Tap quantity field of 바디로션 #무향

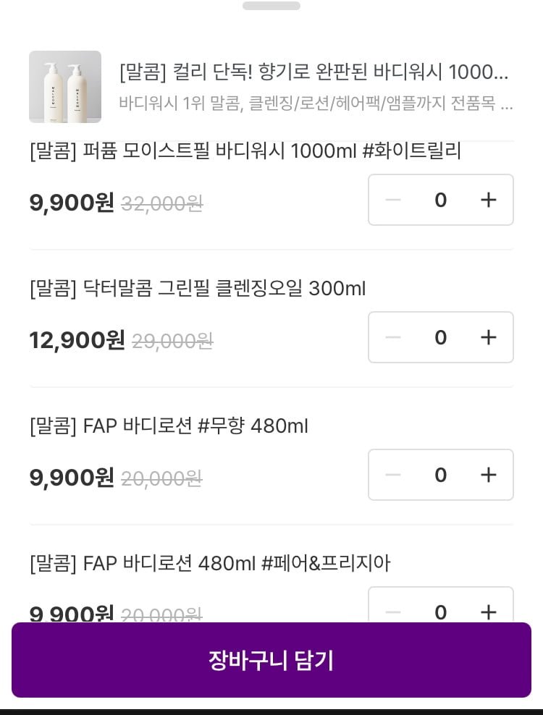441,475
